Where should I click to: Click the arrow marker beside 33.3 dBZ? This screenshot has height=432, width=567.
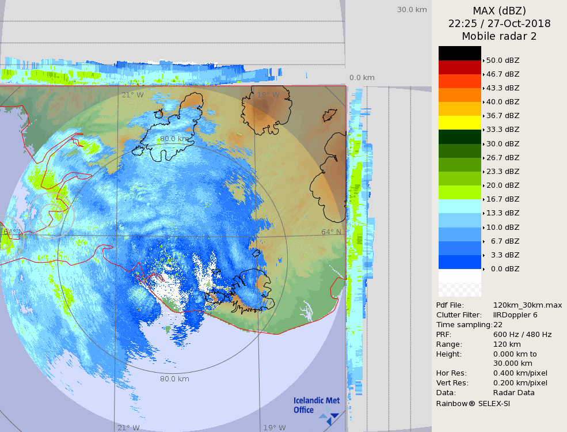click(484, 130)
